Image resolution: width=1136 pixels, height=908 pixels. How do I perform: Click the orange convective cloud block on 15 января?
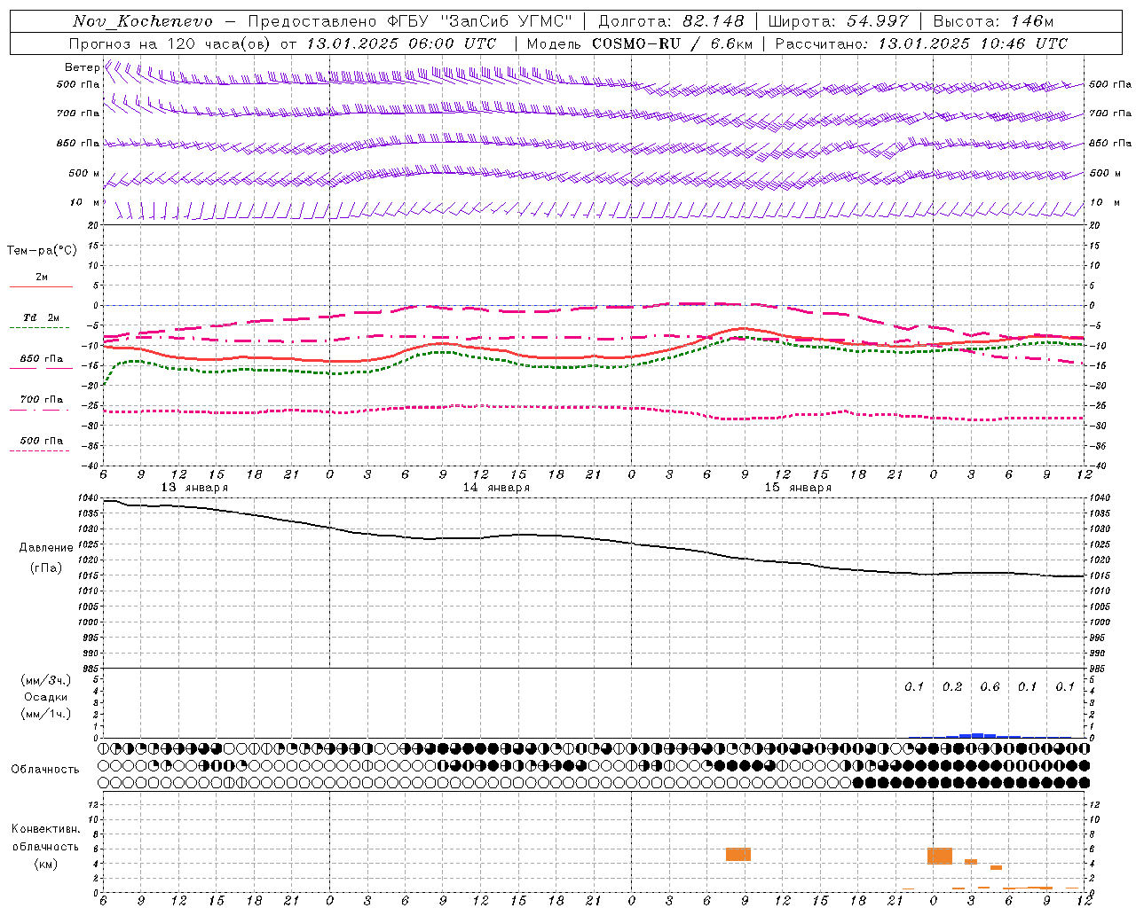pos(738,855)
